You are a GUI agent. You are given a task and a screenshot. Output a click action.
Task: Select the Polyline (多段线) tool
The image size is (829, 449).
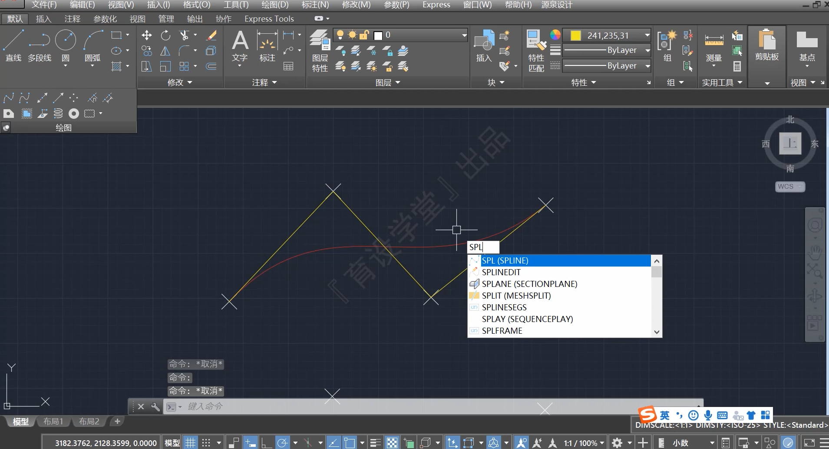point(40,46)
